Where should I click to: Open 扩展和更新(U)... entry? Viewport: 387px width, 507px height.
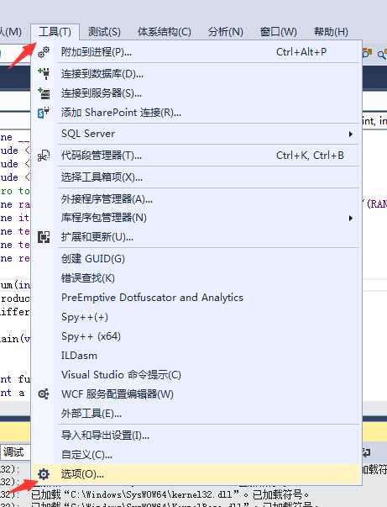click(x=197, y=237)
